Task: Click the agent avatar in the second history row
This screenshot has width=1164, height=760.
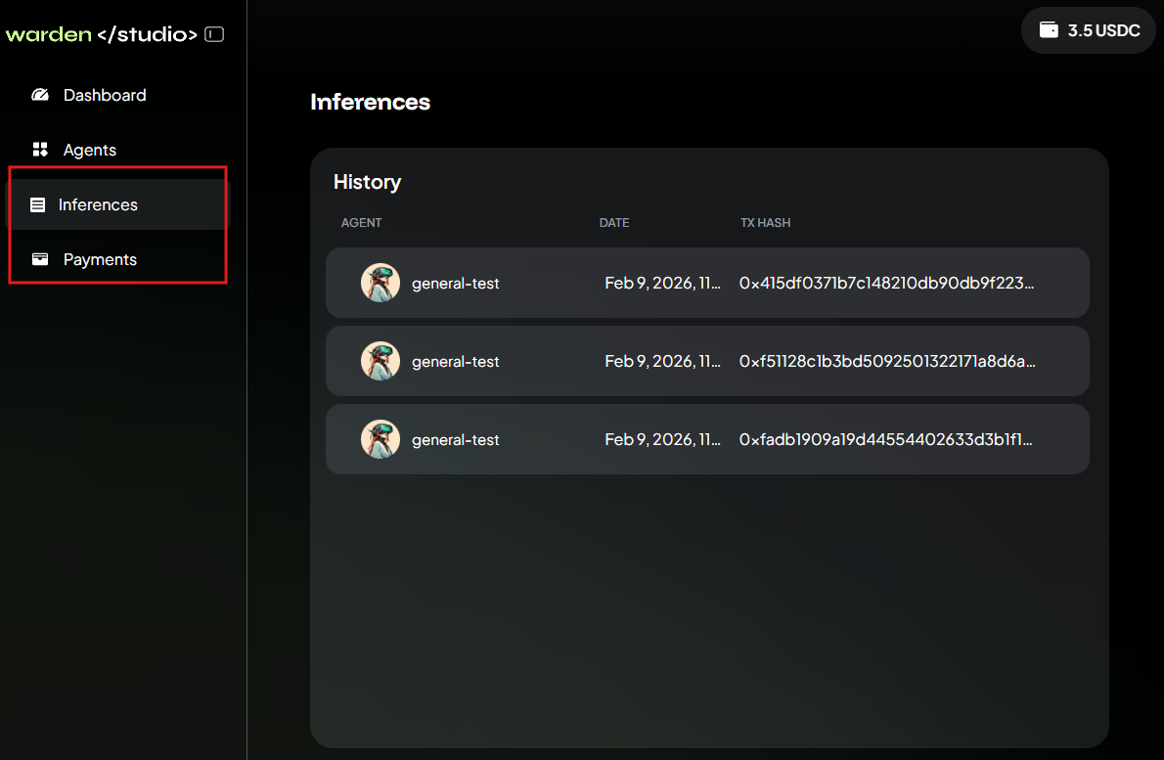Action: [x=380, y=360]
